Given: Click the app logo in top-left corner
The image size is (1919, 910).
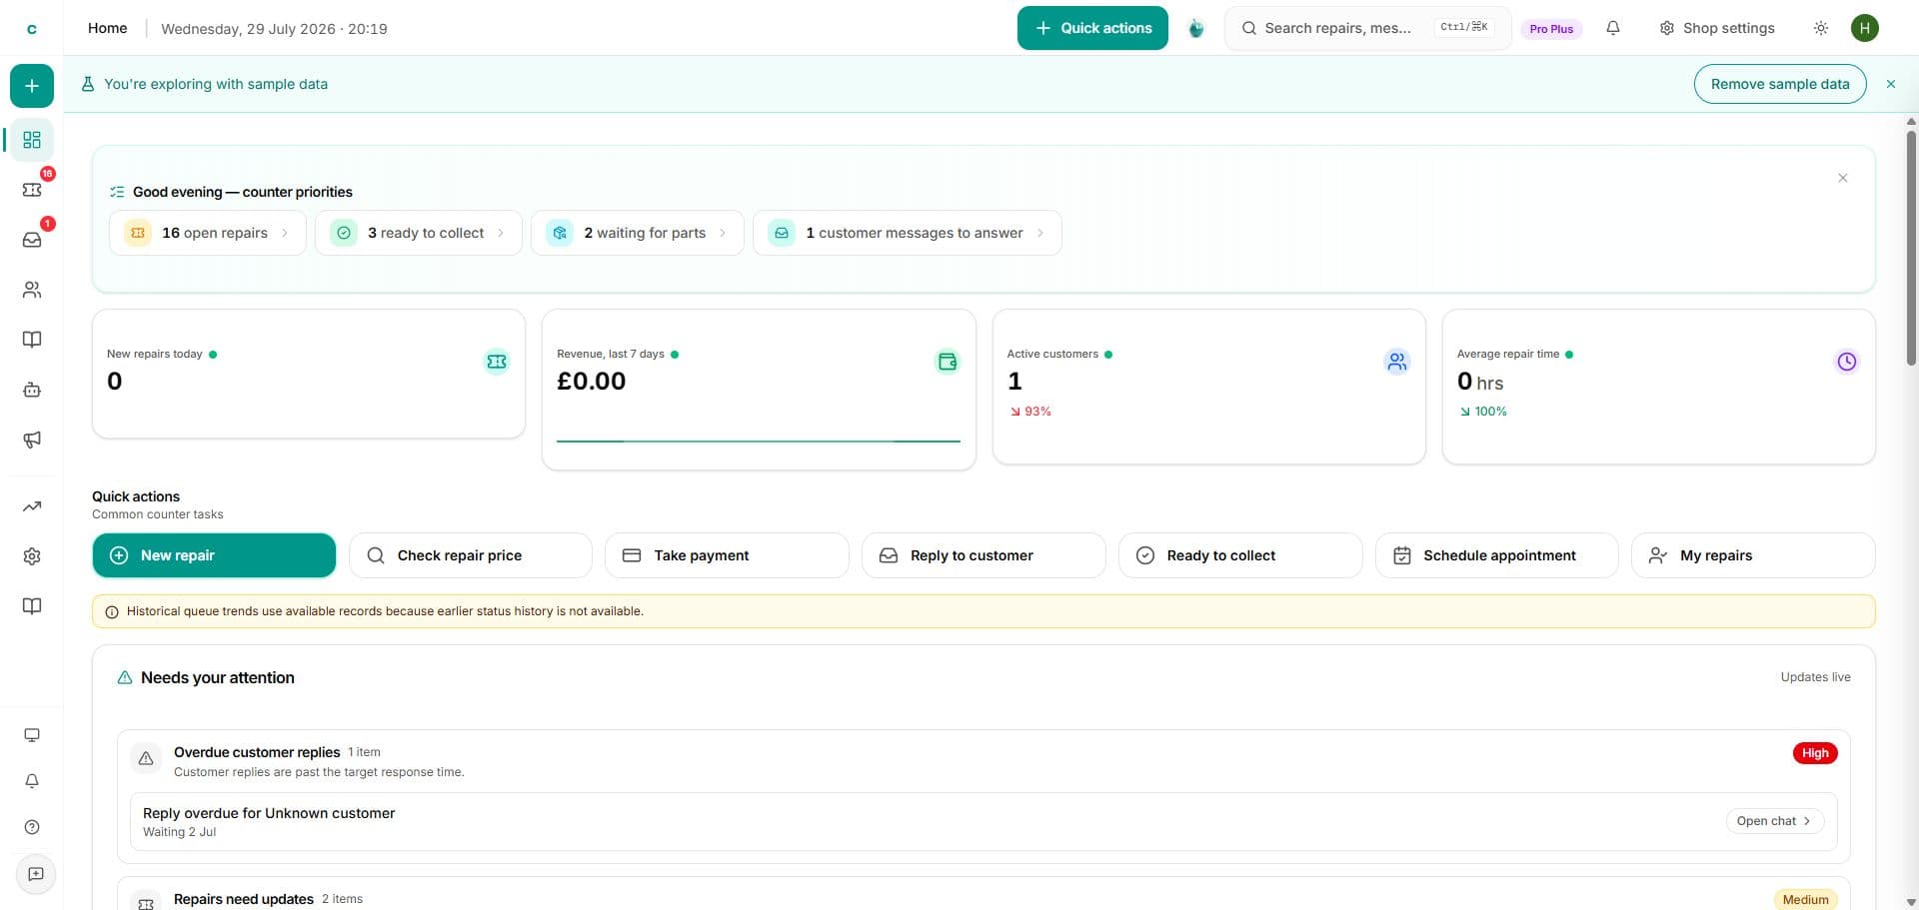Looking at the screenshot, I should pyautogui.click(x=32, y=28).
